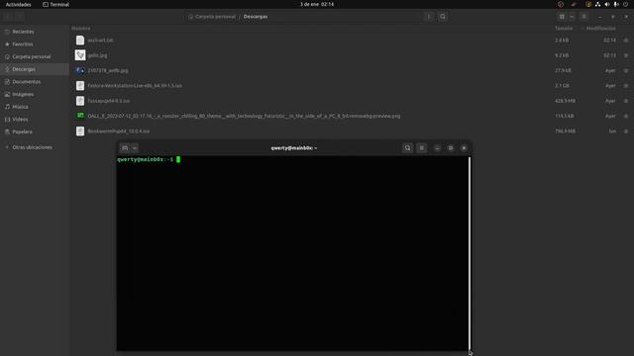
Task: Click the volume speaker icon in top bar
Action: click(x=607, y=4)
